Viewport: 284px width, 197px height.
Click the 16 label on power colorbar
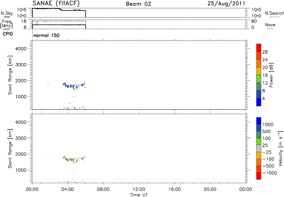pyautogui.click(x=265, y=75)
